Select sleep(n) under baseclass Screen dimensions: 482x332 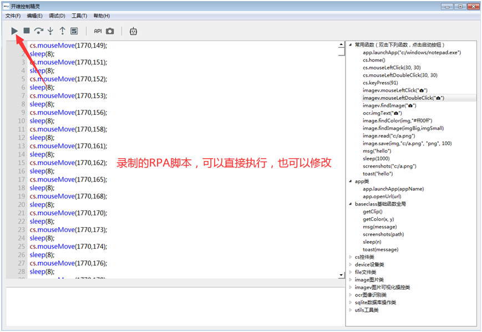point(372,242)
